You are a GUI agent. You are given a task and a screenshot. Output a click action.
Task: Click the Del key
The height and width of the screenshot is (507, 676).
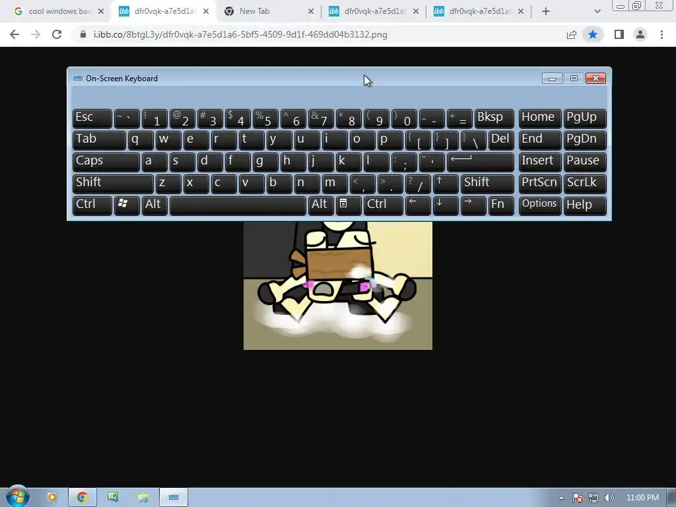click(501, 140)
